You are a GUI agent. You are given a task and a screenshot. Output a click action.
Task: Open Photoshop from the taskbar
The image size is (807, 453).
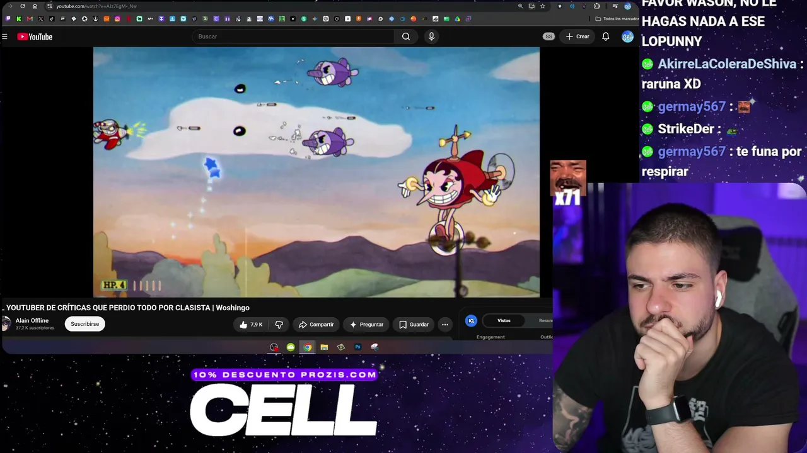357,347
